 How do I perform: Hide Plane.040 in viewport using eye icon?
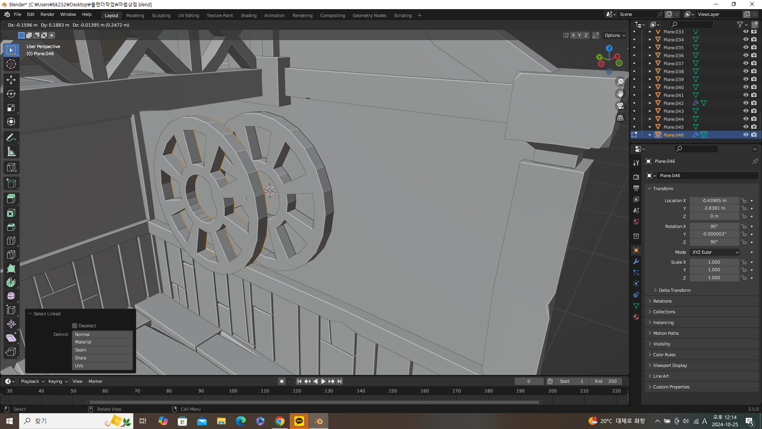[746, 87]
